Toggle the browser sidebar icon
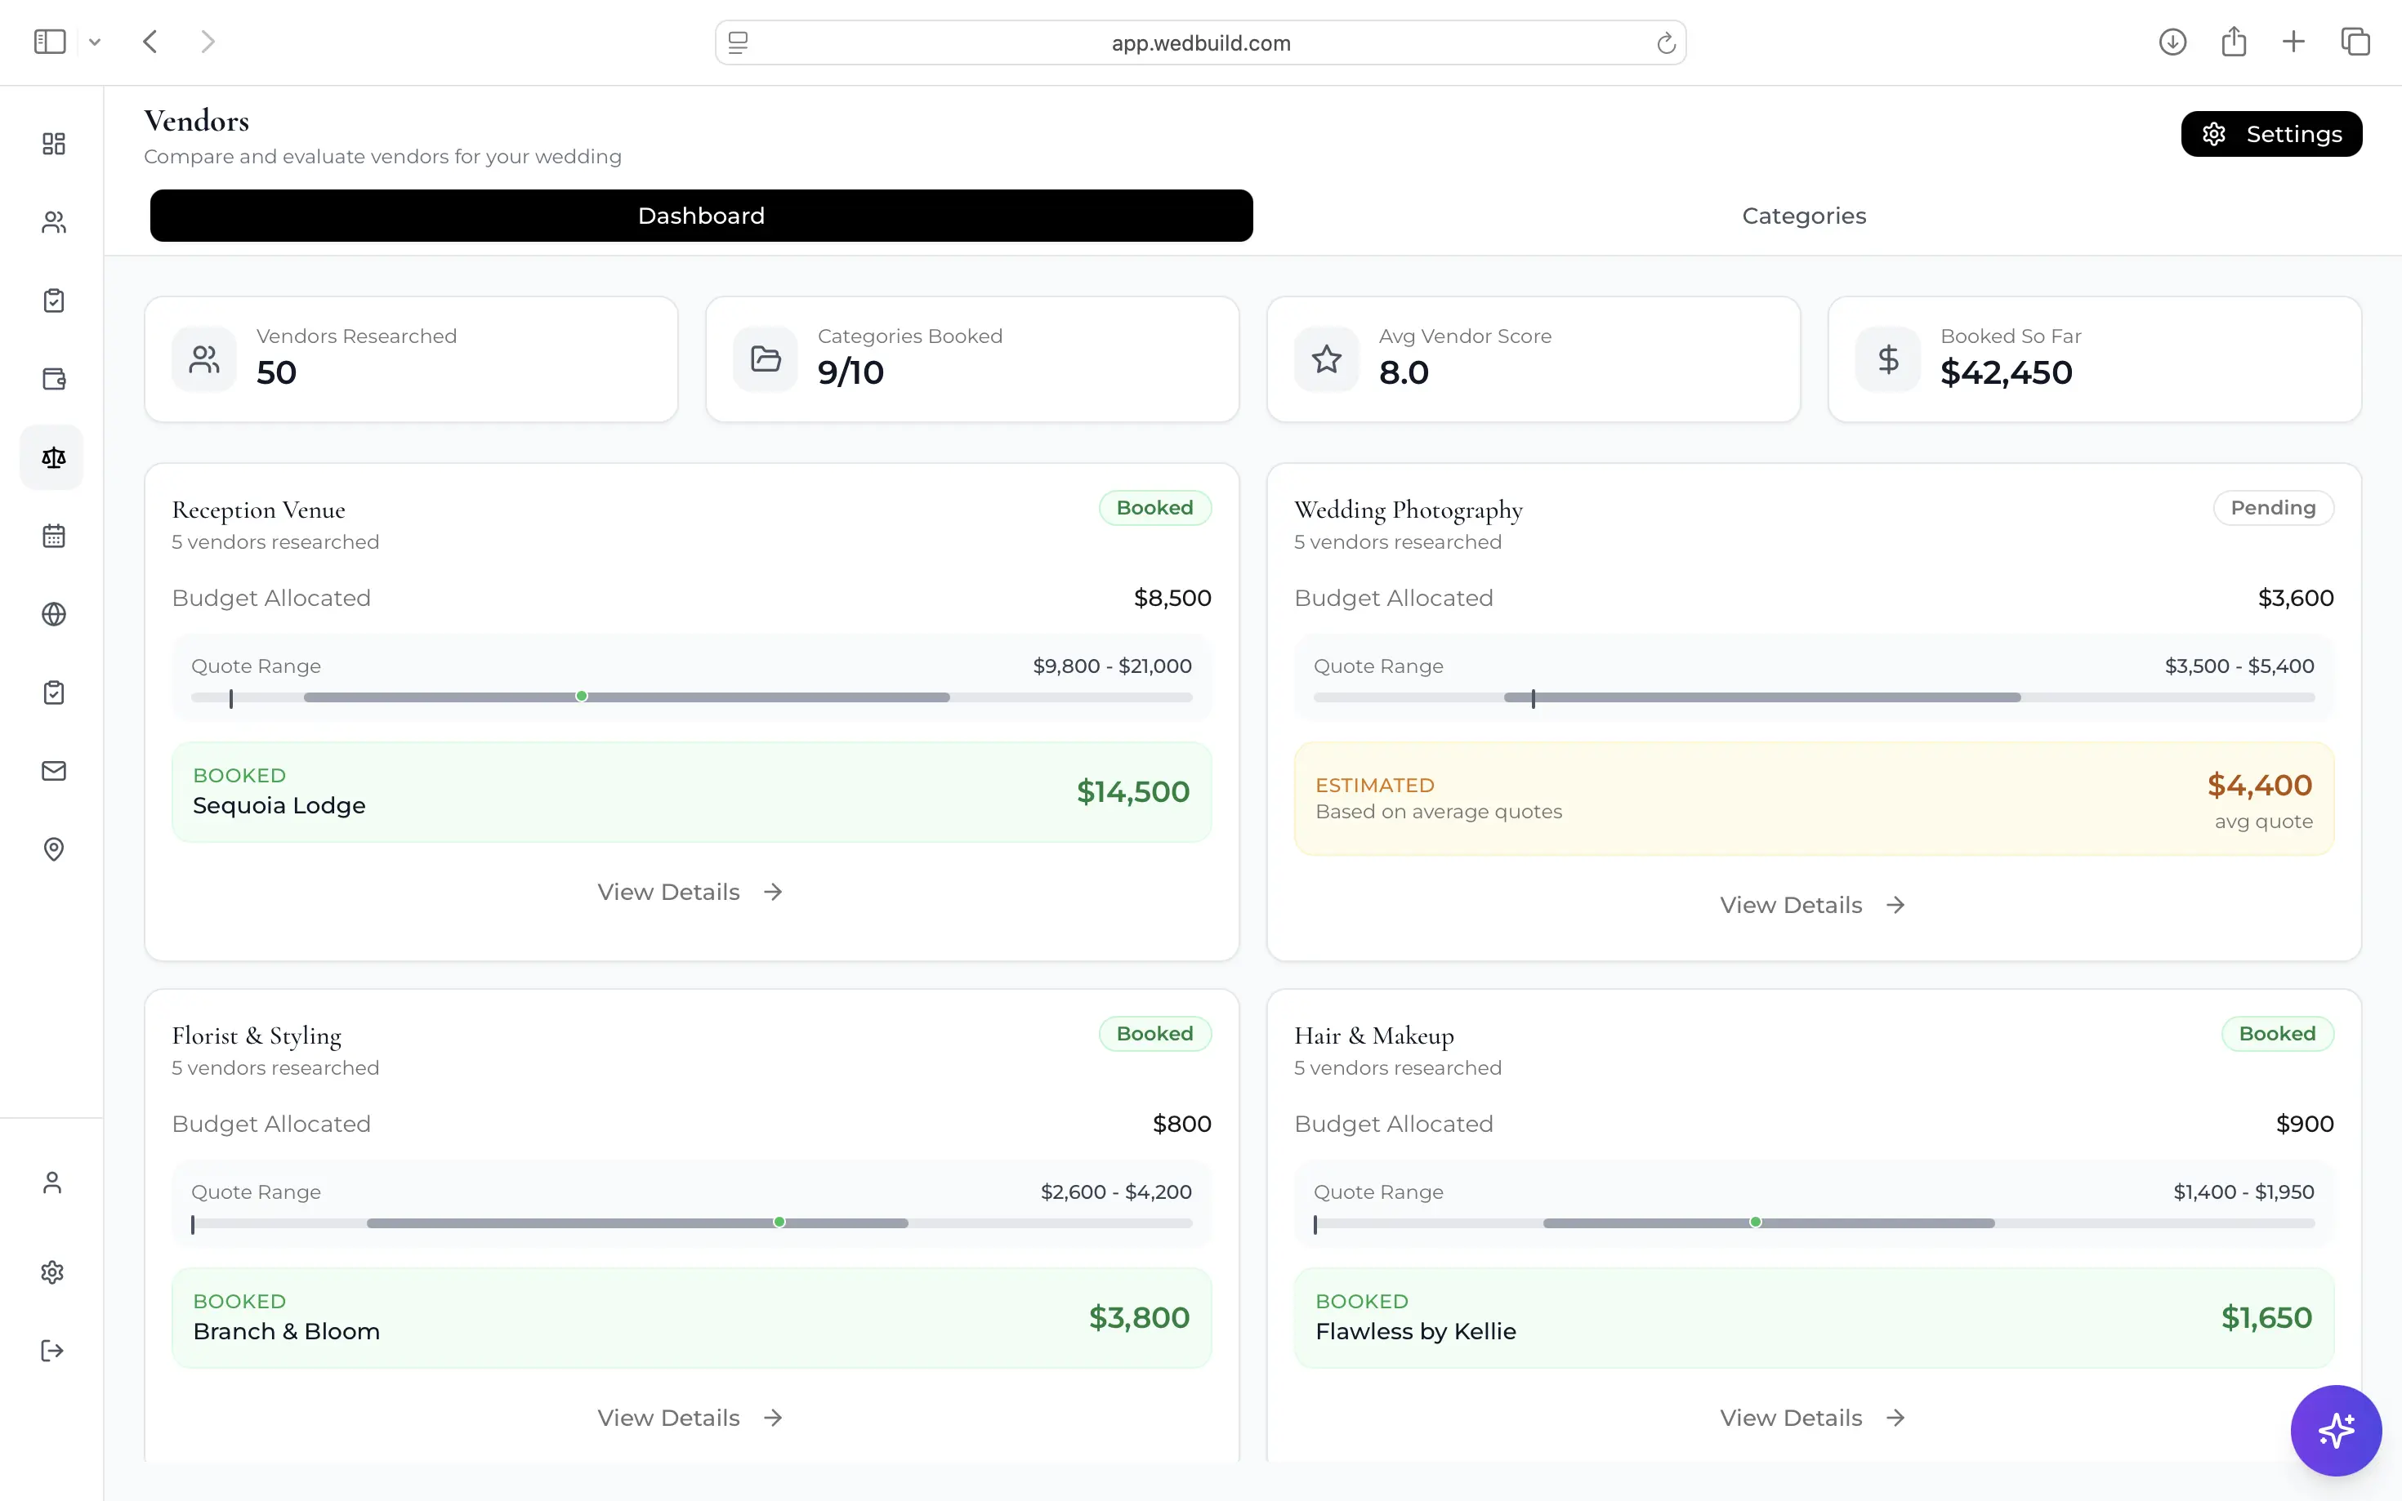 pyautogui.click(x=50, y=42)
